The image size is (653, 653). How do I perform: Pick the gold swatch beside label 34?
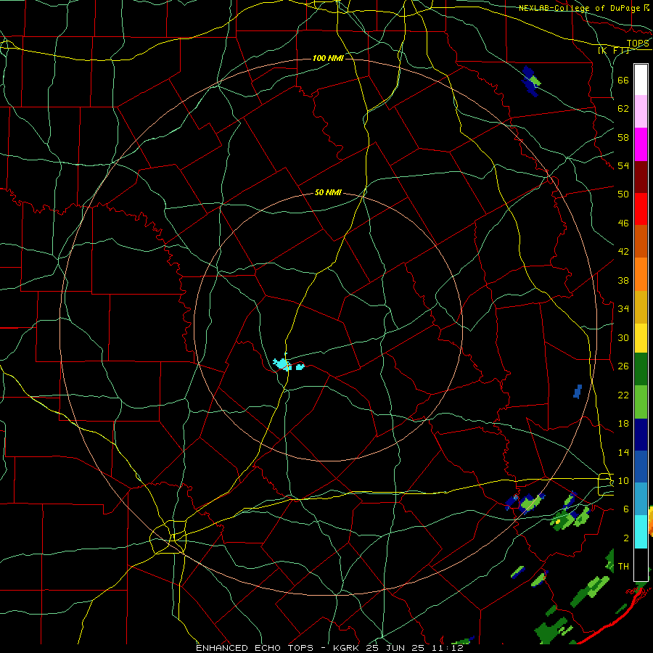pyautogui.click(x=641, y=307)
